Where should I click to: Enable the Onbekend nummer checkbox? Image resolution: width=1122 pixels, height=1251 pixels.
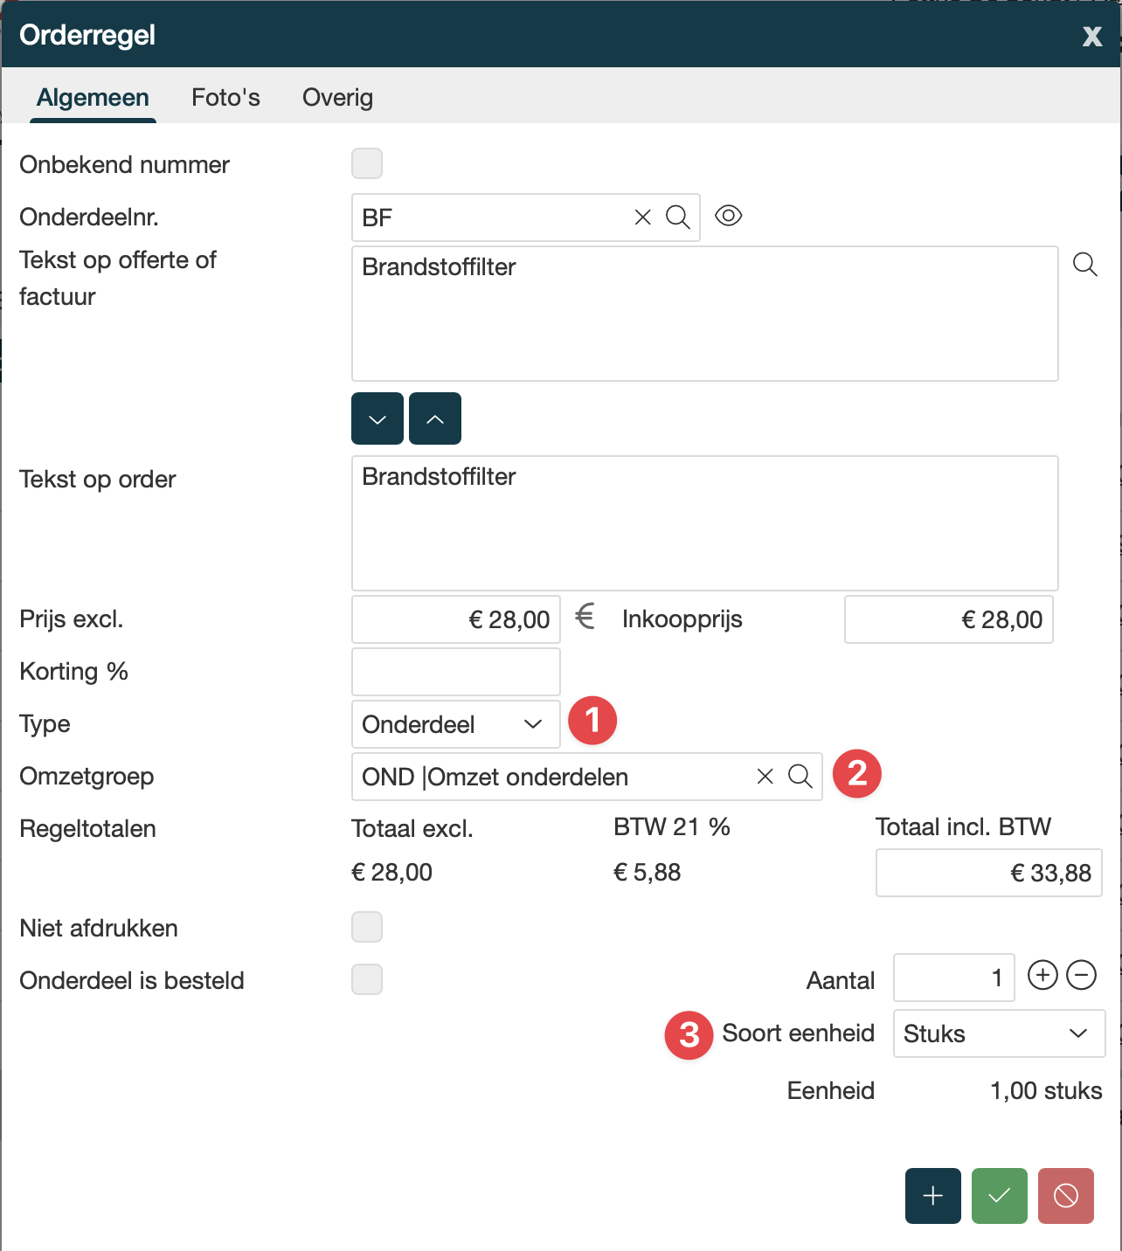367,163
